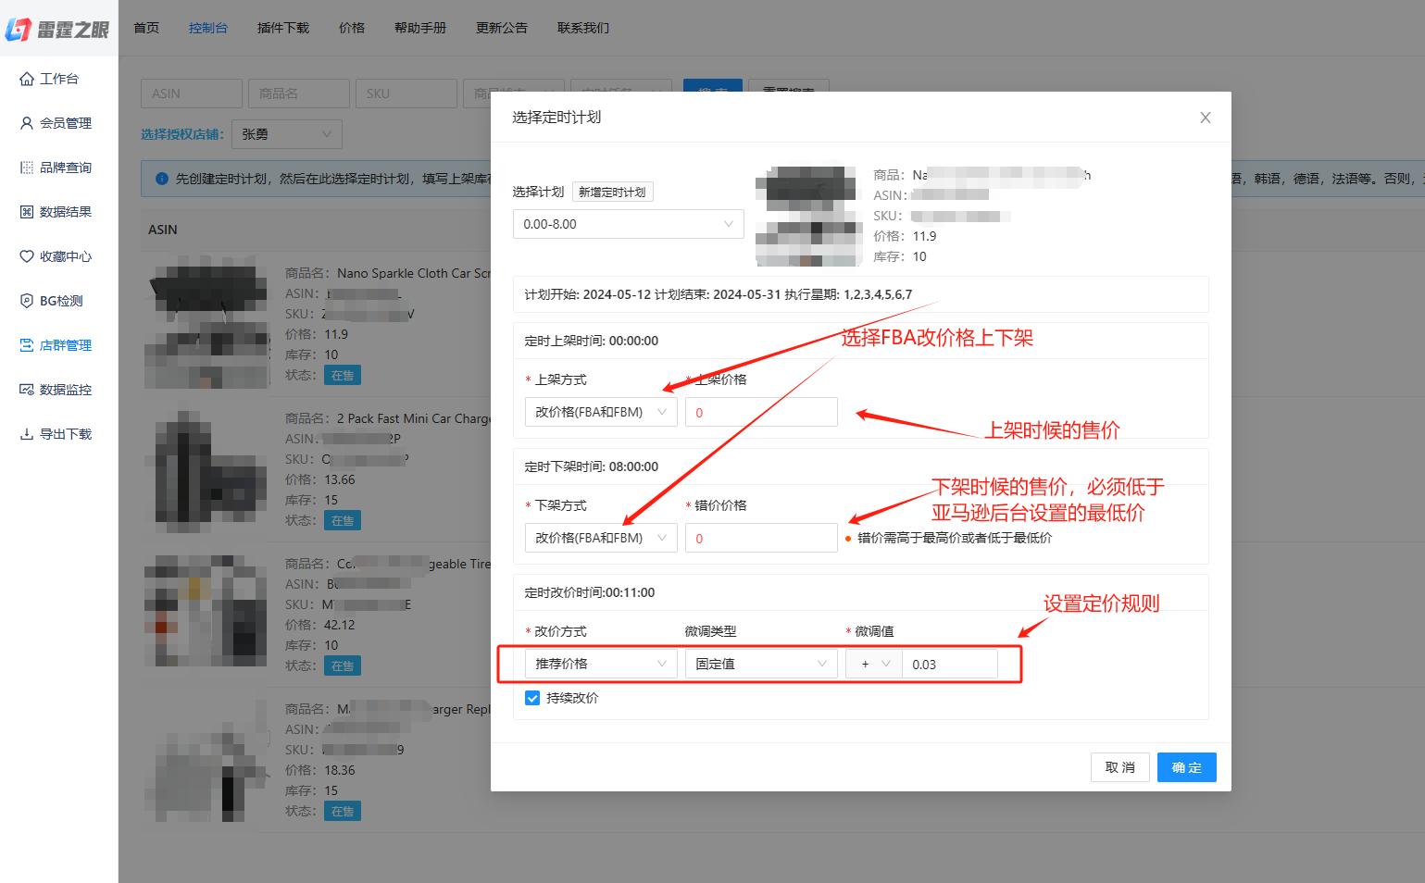The height and width of the screenshot is (883, 1425).
Task: Toggle the 持续改价 checkbox
Action: [532, 698]
